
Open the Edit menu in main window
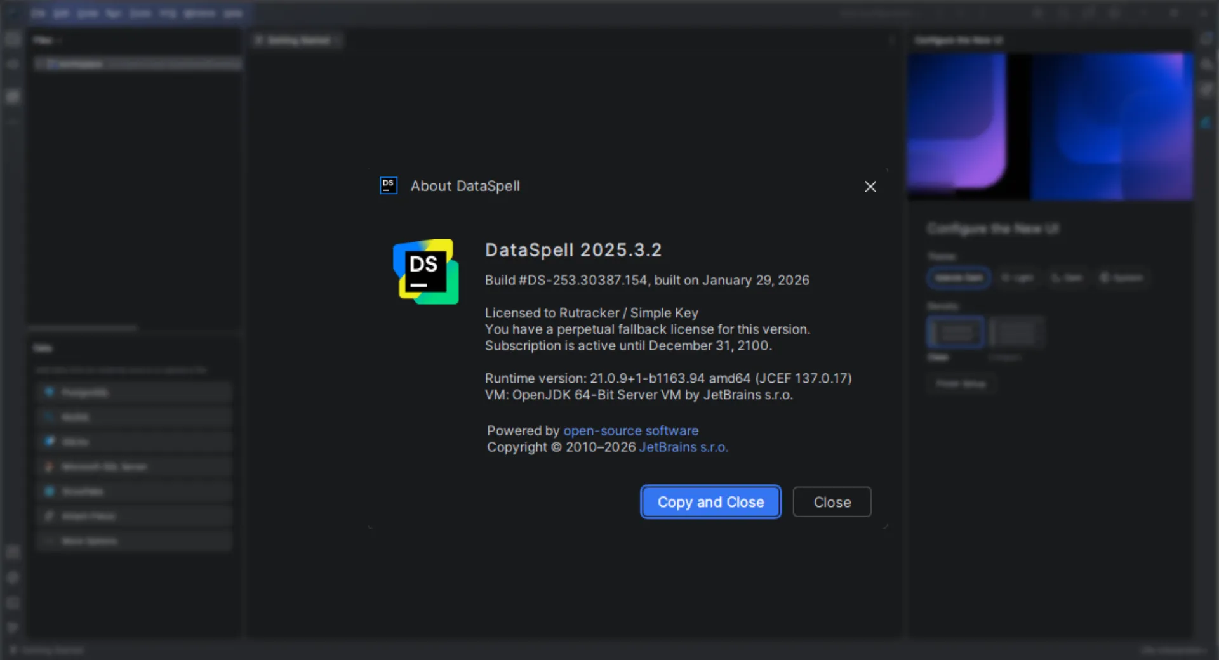click(x=61, y=13)
